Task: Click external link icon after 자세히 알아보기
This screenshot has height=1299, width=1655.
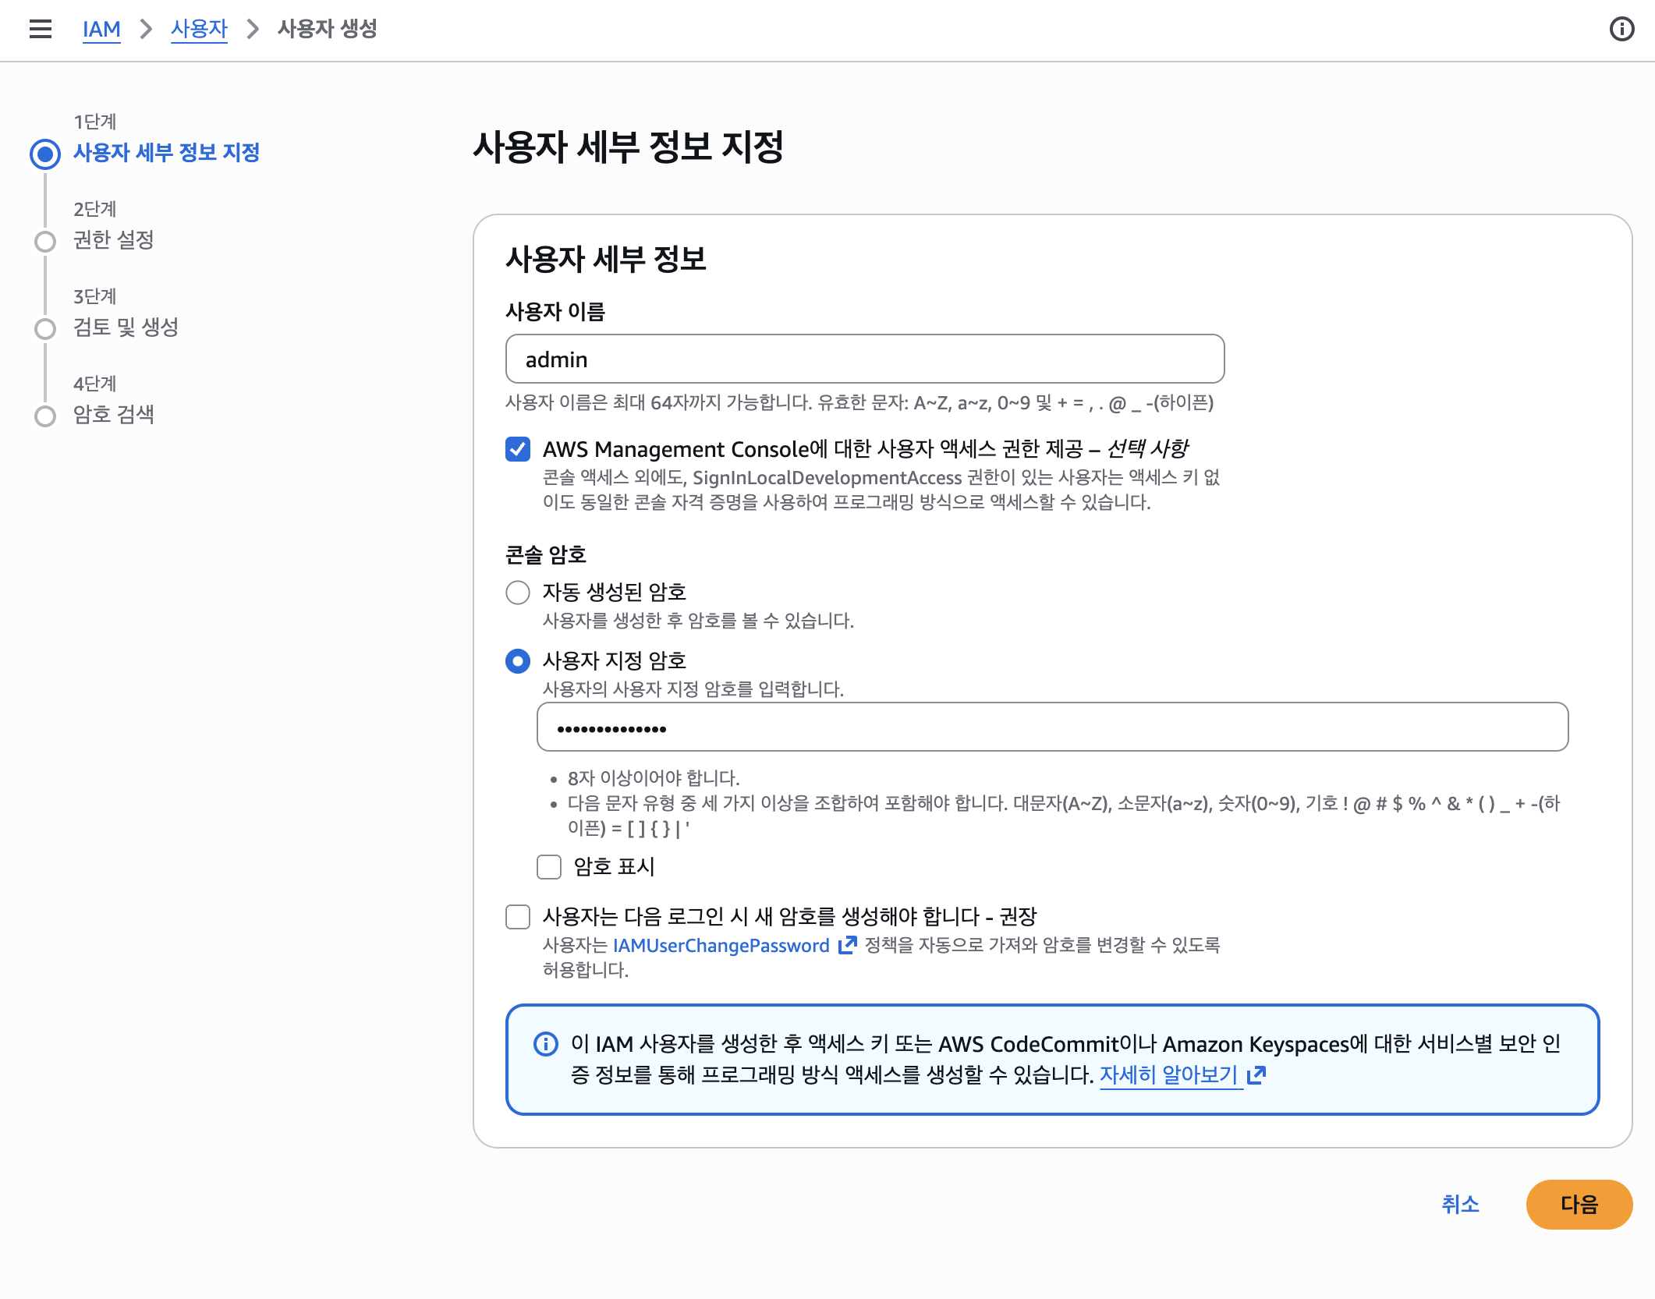Action: 1256,1075
